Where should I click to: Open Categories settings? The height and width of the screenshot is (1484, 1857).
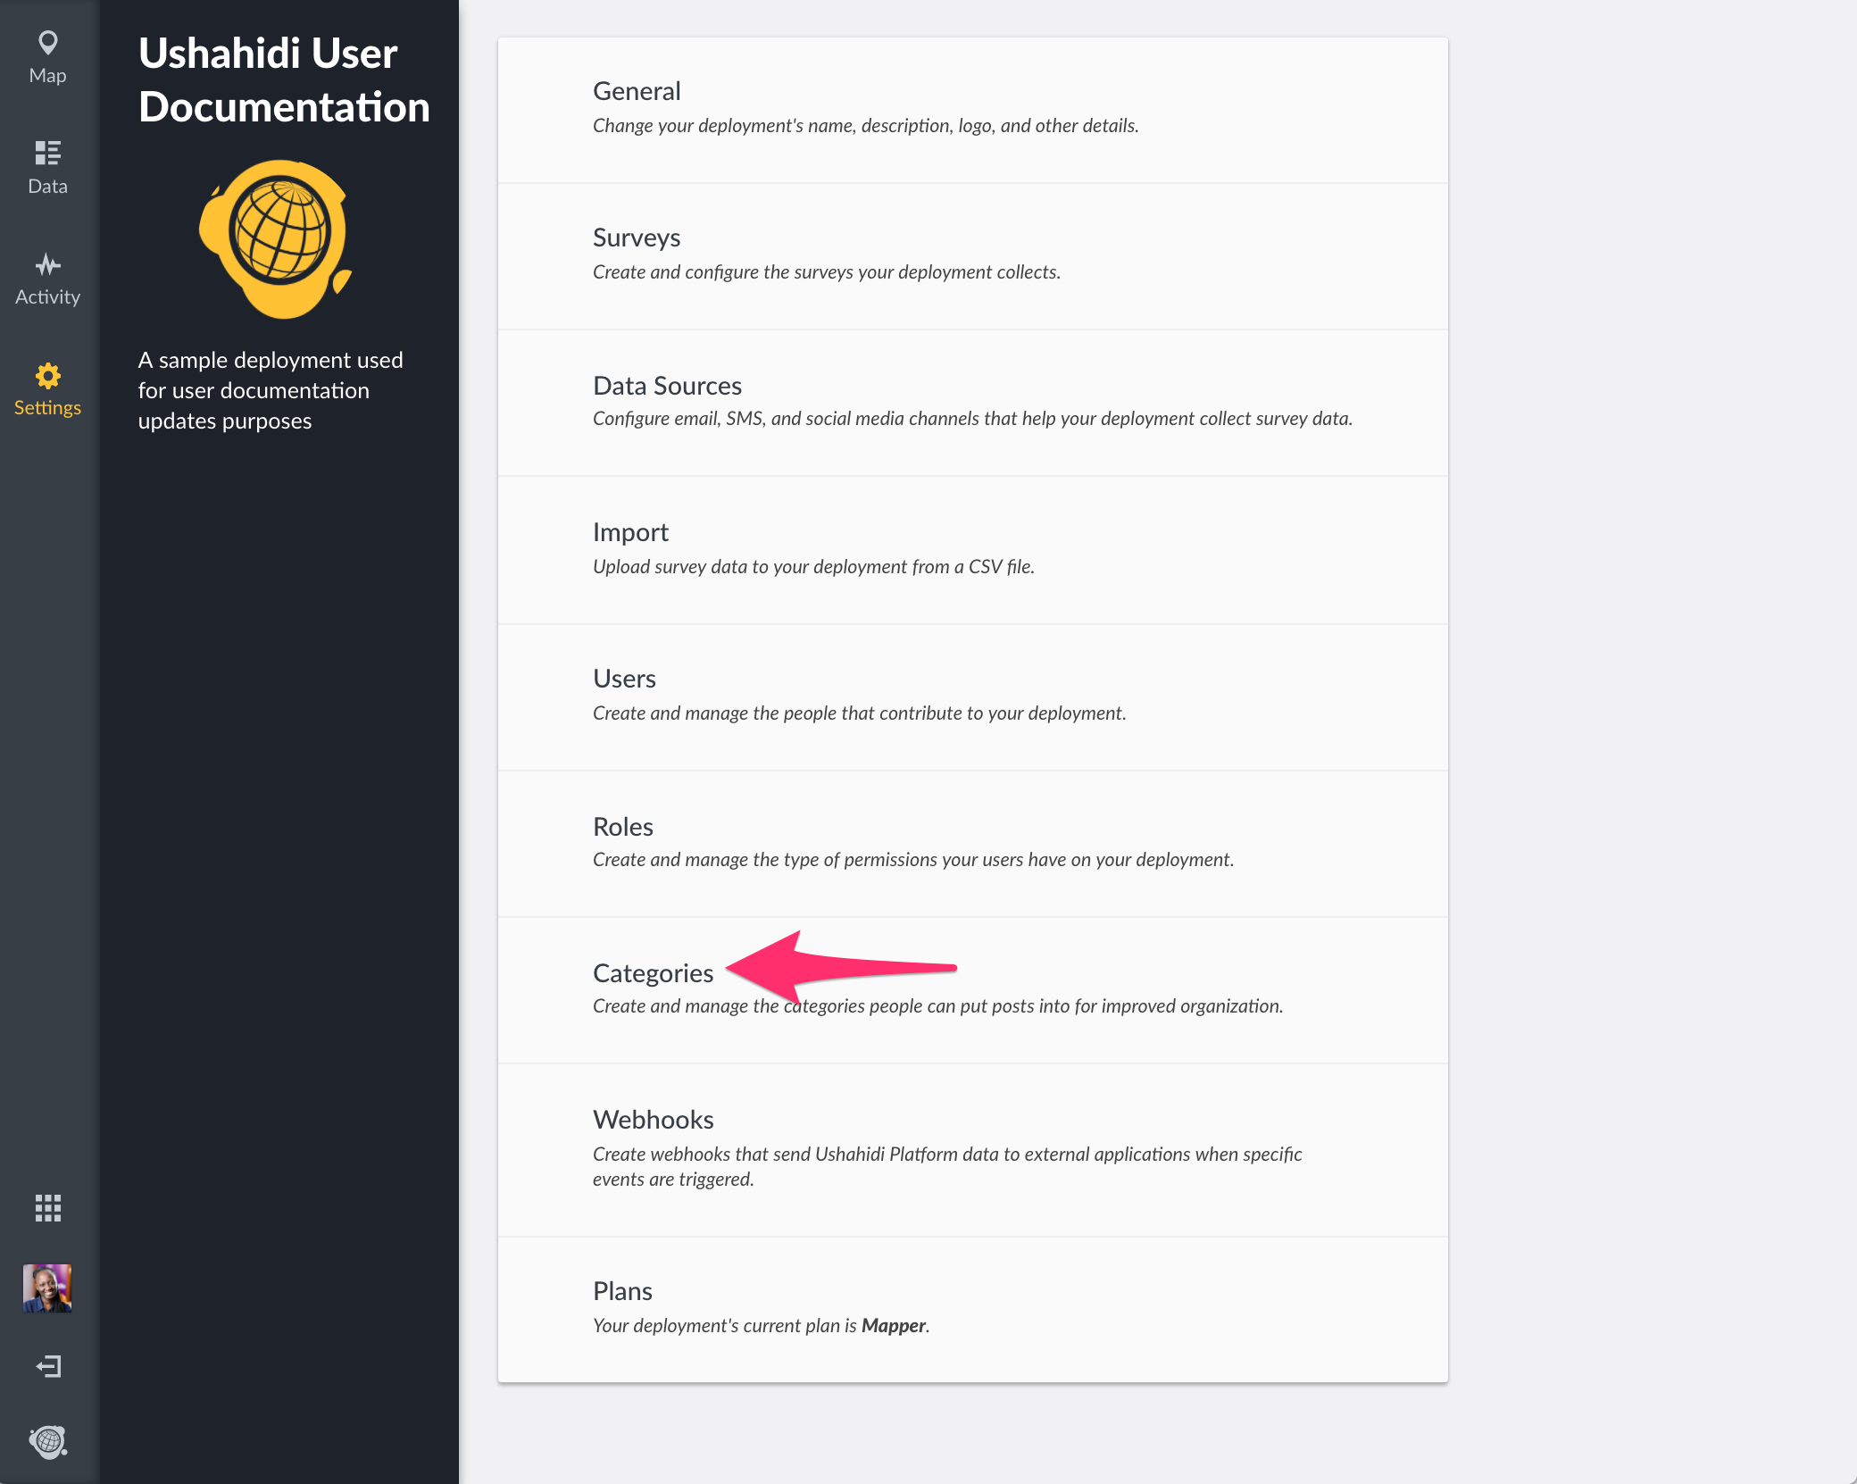pos(972,989)
